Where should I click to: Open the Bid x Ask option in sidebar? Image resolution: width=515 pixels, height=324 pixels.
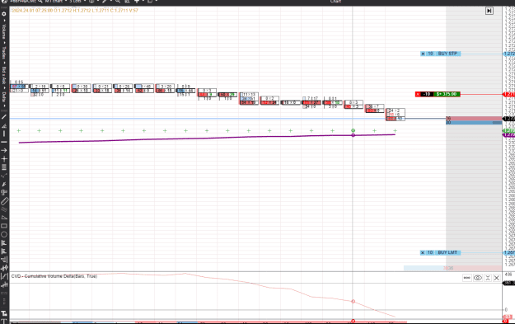(x=4, y=75)
